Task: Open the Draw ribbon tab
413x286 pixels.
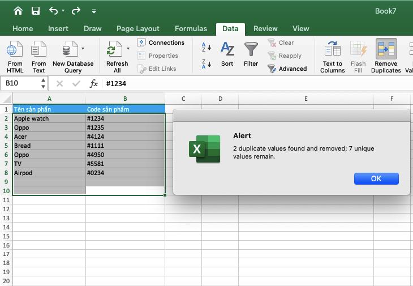Action: coord(92,28)
